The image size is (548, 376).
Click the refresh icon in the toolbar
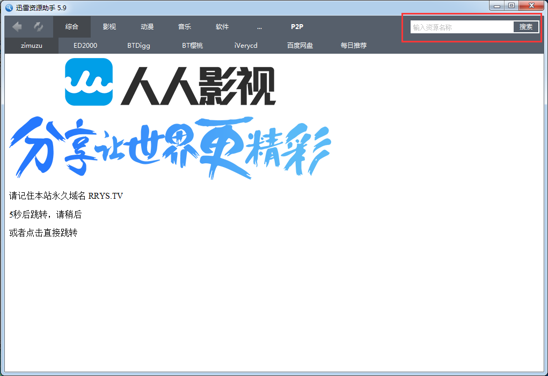click(37, 26)
